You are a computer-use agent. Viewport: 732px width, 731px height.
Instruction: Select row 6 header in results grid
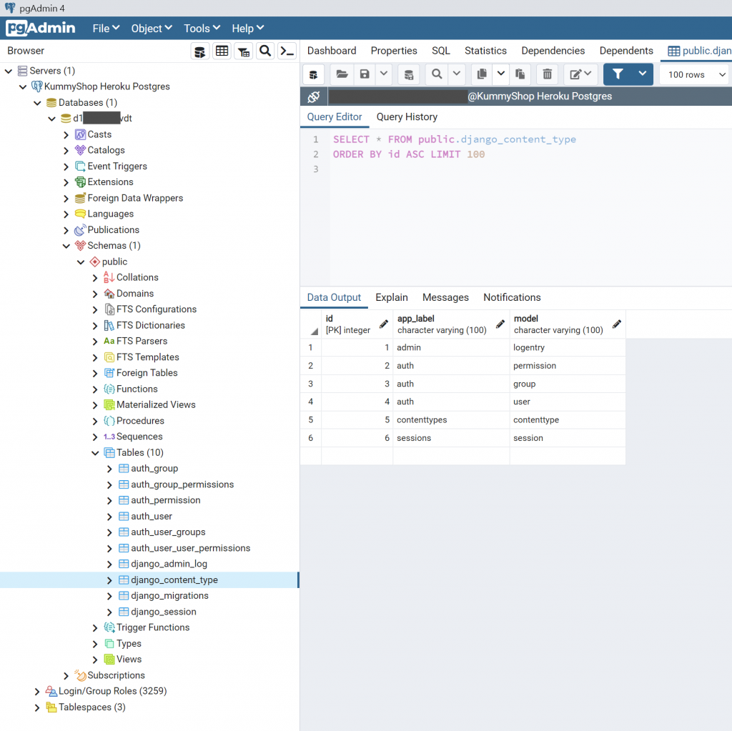point(311,438)
